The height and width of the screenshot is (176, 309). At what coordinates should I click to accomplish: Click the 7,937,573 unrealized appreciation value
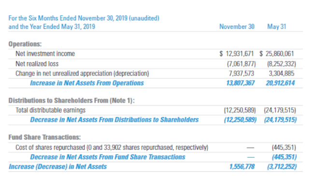(241, 74)
